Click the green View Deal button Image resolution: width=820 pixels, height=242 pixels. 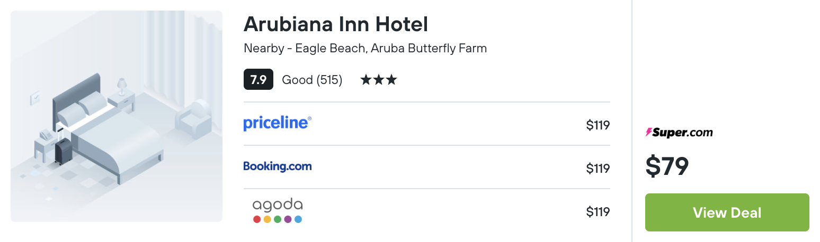pyautogui.click(x=727, y=212)
